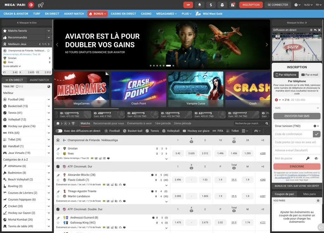
Task: Click the move icon in Diffusion en direct
Action: click(x=311, y=30)
